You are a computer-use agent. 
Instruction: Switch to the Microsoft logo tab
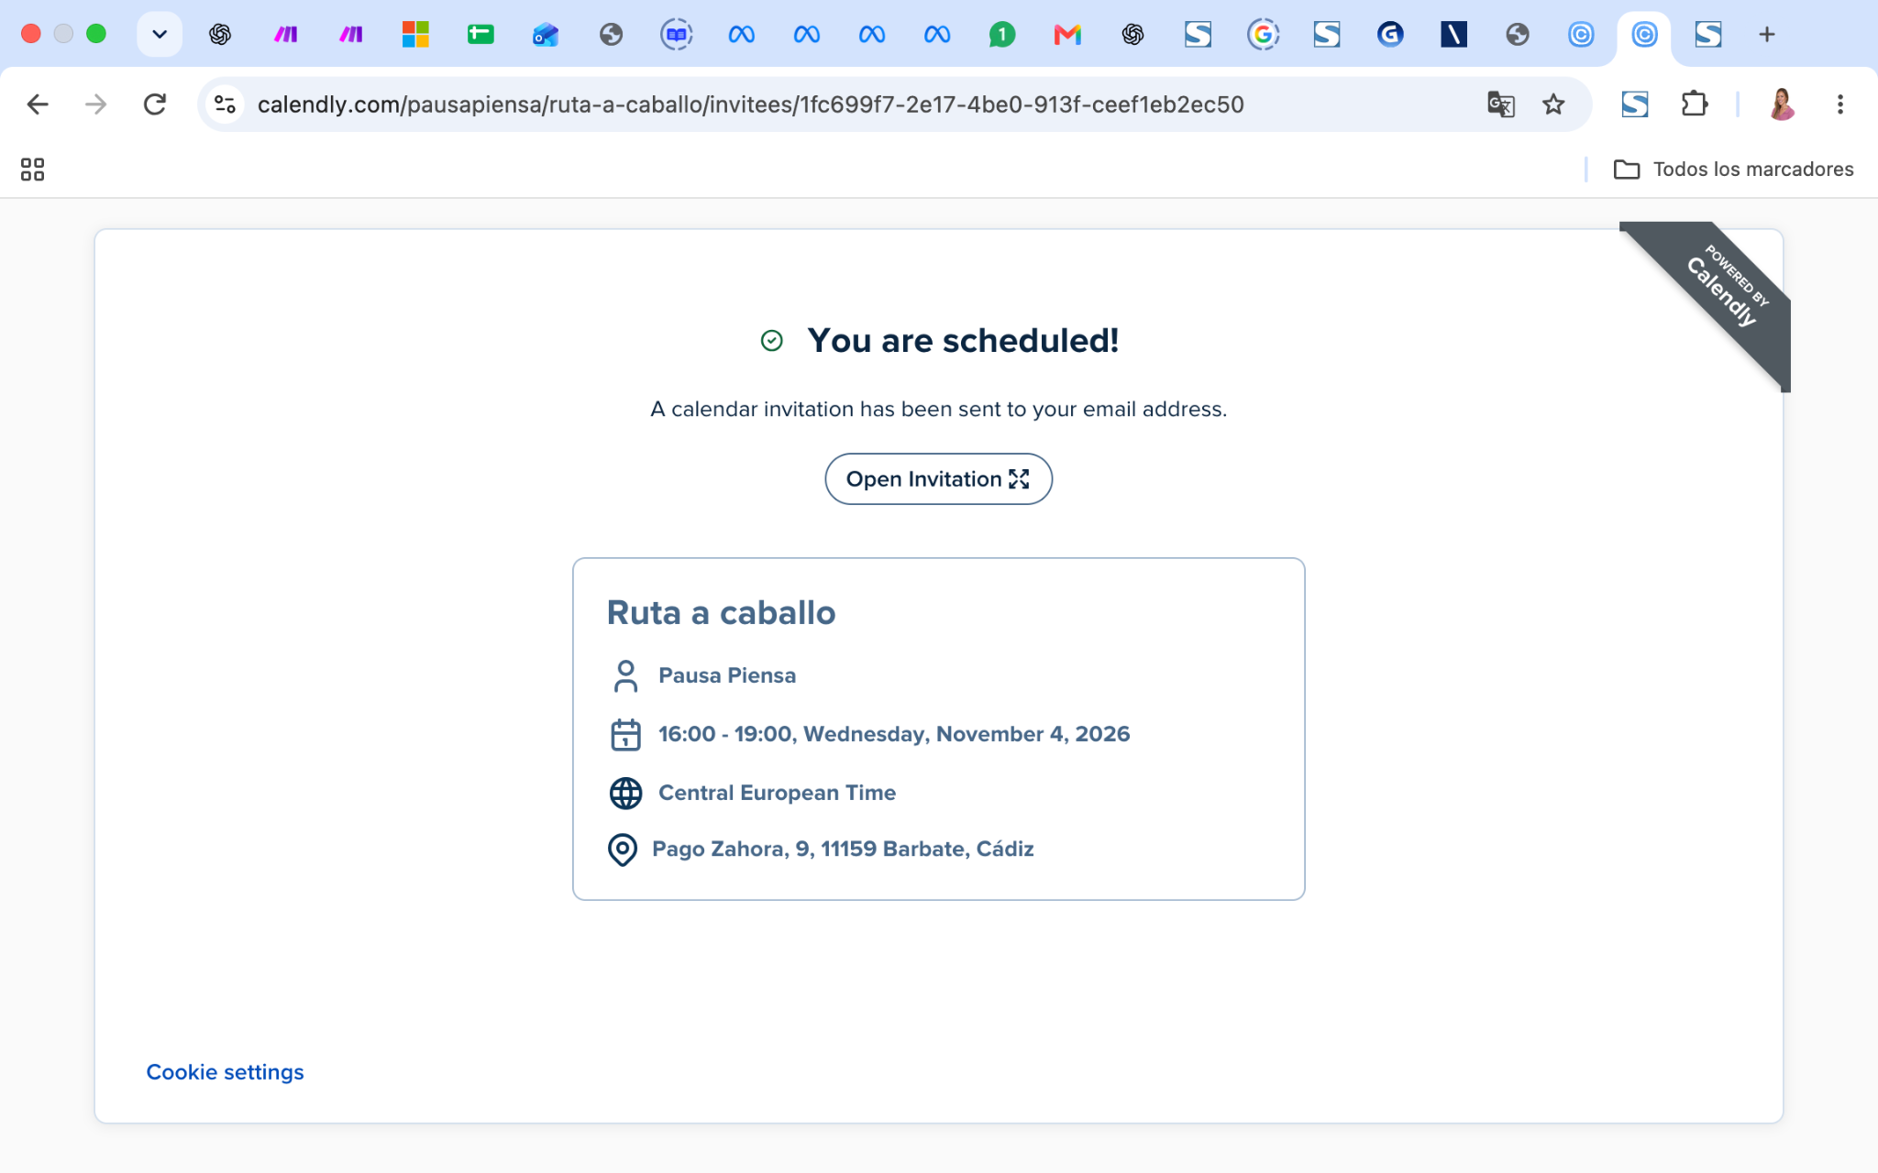click(x=415, y=35)
